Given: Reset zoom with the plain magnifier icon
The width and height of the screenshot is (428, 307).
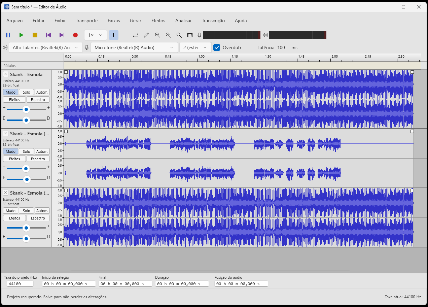Looking at the screenshot, I should click(179, 35).
